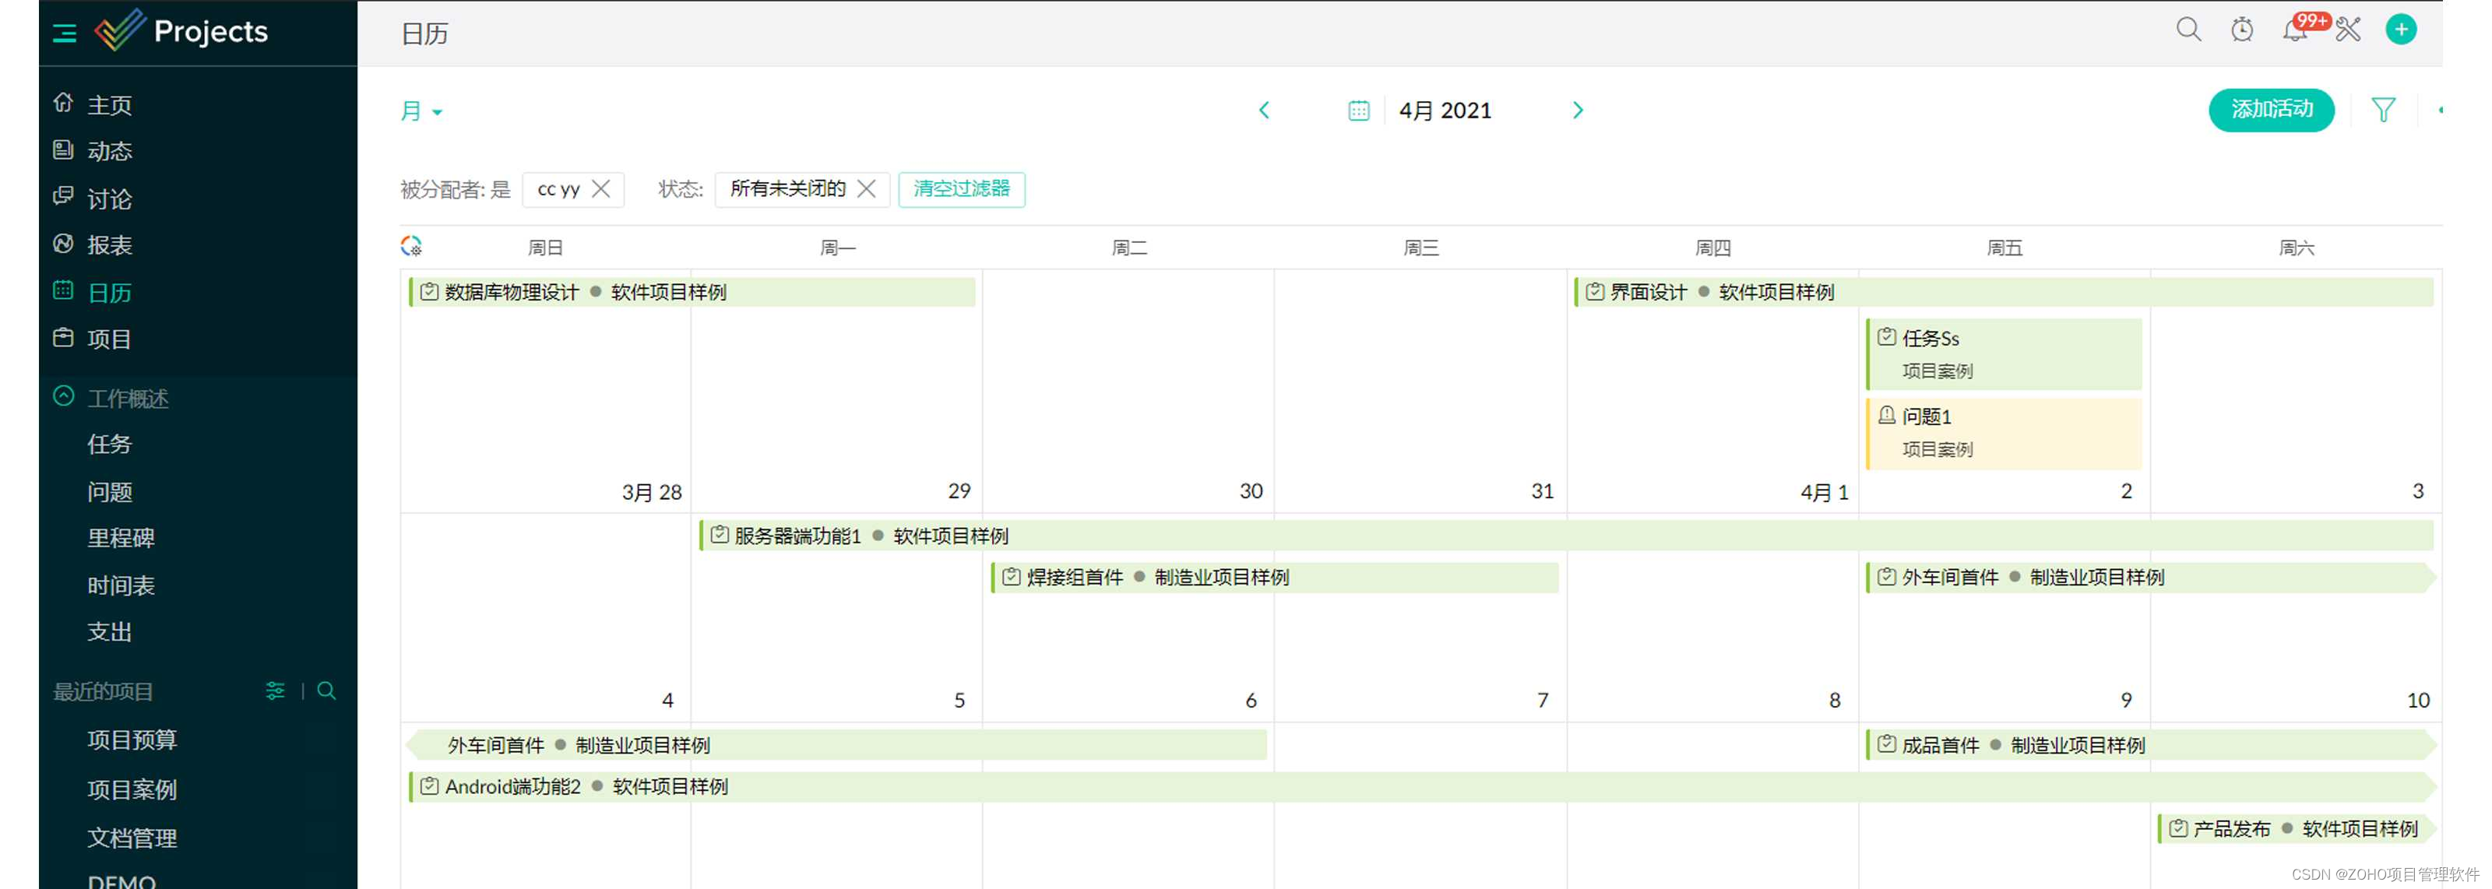Click the 4月 2021 month label
Screen dimensions: 2492x889
click(x=1445, y=111)
